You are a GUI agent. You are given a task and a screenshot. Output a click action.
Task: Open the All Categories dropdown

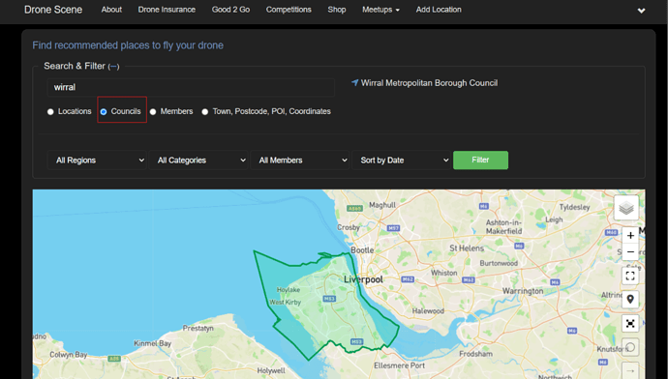pyautogui.click(x=198, y=160)
